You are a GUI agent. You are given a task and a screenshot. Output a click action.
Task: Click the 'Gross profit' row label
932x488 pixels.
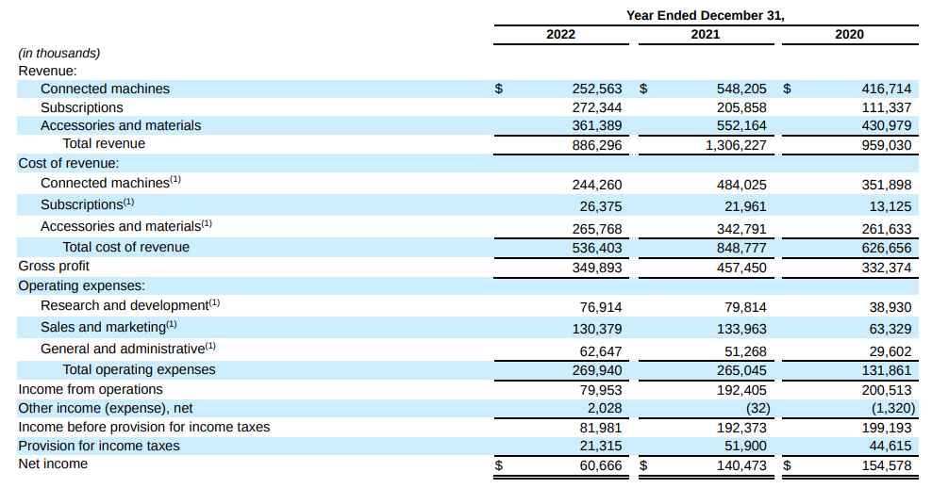coord(54,266)
